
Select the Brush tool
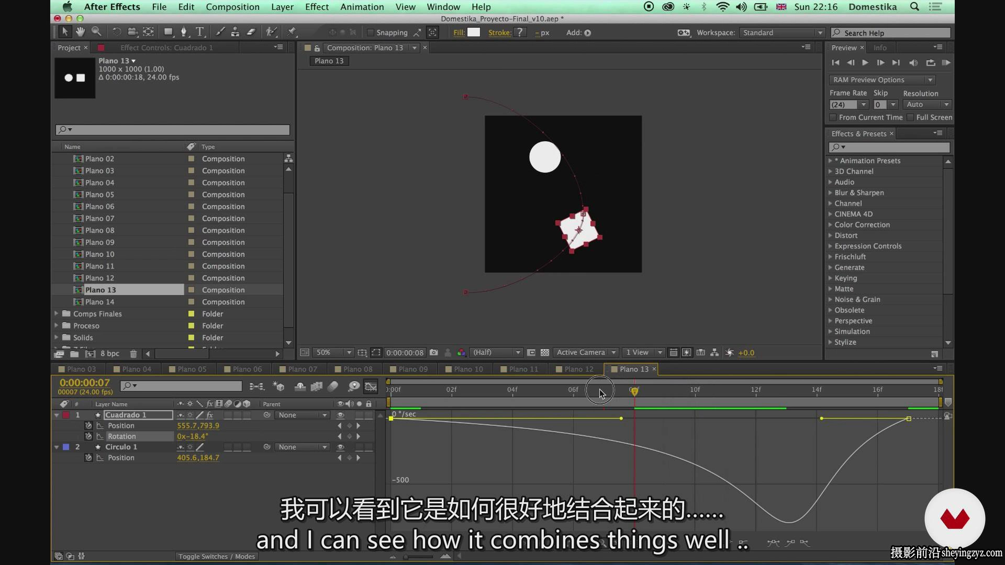point(220,32)
